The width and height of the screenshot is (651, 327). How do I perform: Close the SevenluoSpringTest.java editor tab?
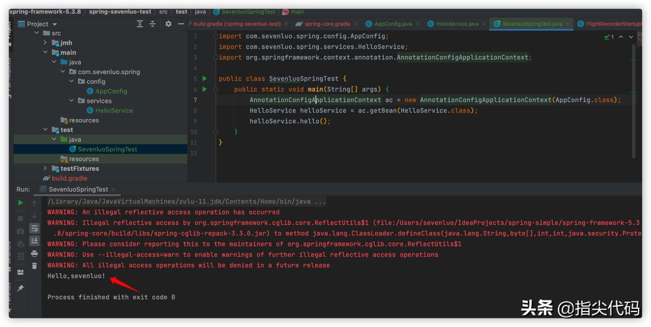[x=568, y=24]
